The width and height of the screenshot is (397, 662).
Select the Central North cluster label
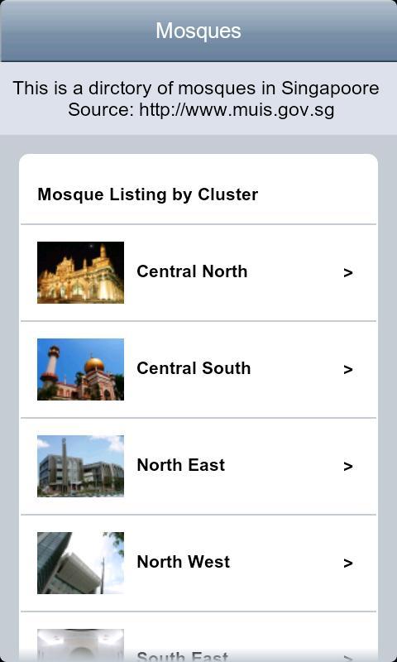tap(192, 271)
